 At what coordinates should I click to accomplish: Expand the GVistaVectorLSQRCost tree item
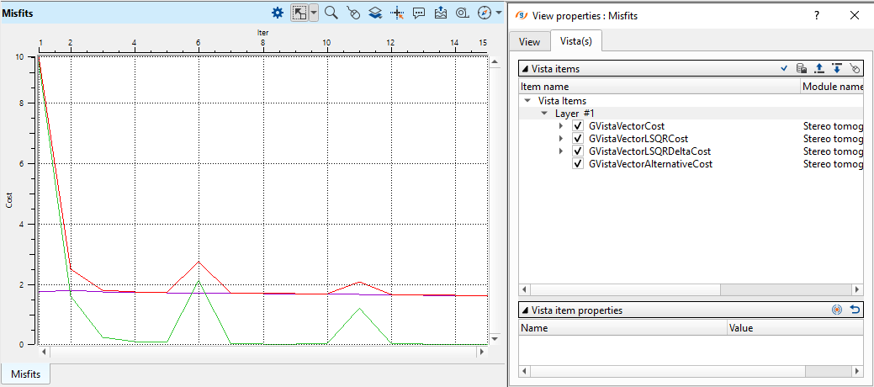click(x=563, y=139)
